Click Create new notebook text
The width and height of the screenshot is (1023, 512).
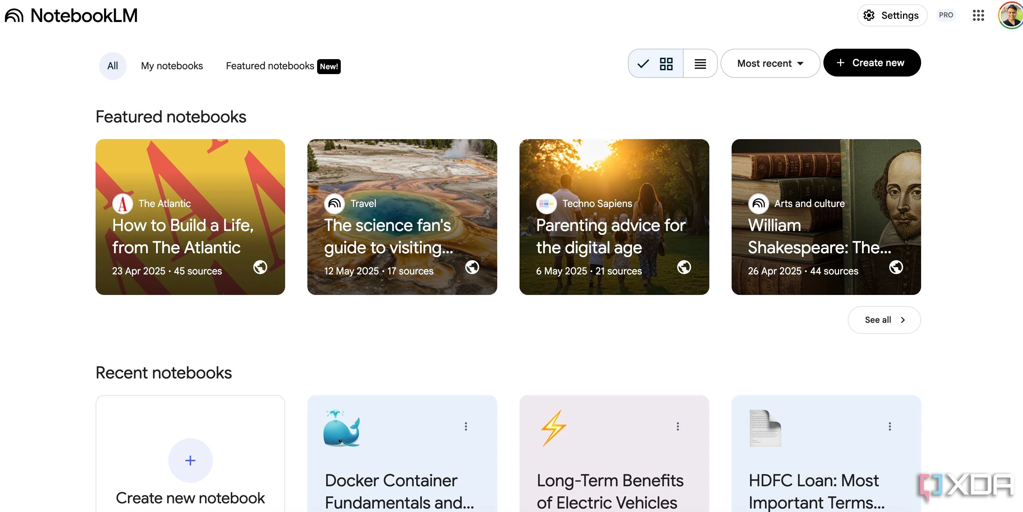point(190,498)
